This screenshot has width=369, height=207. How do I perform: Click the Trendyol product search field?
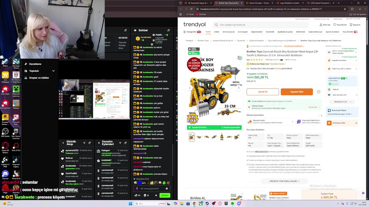[261, 25]
